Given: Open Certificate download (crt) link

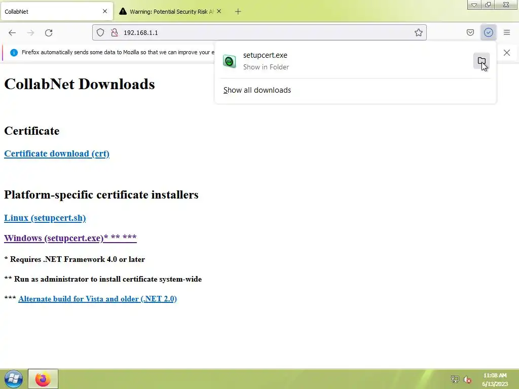Looking at the screenshot, I should coord(57,153).
